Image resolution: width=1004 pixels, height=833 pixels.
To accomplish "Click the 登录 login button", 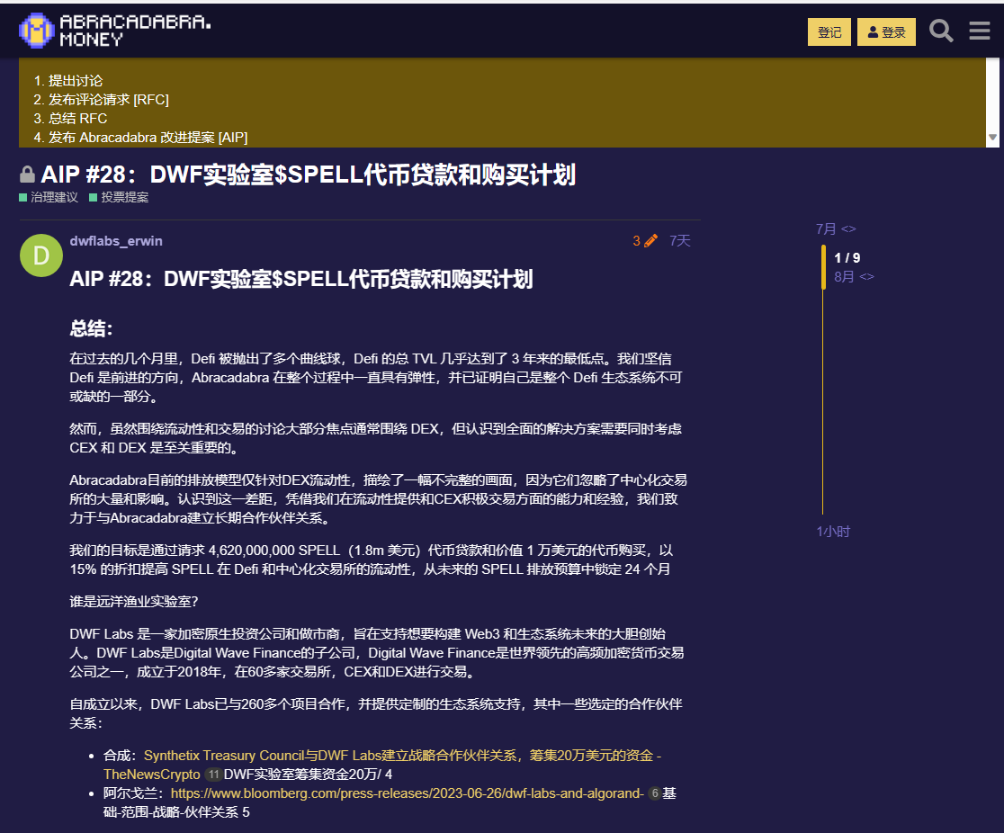I will click(x=886, y=31).
